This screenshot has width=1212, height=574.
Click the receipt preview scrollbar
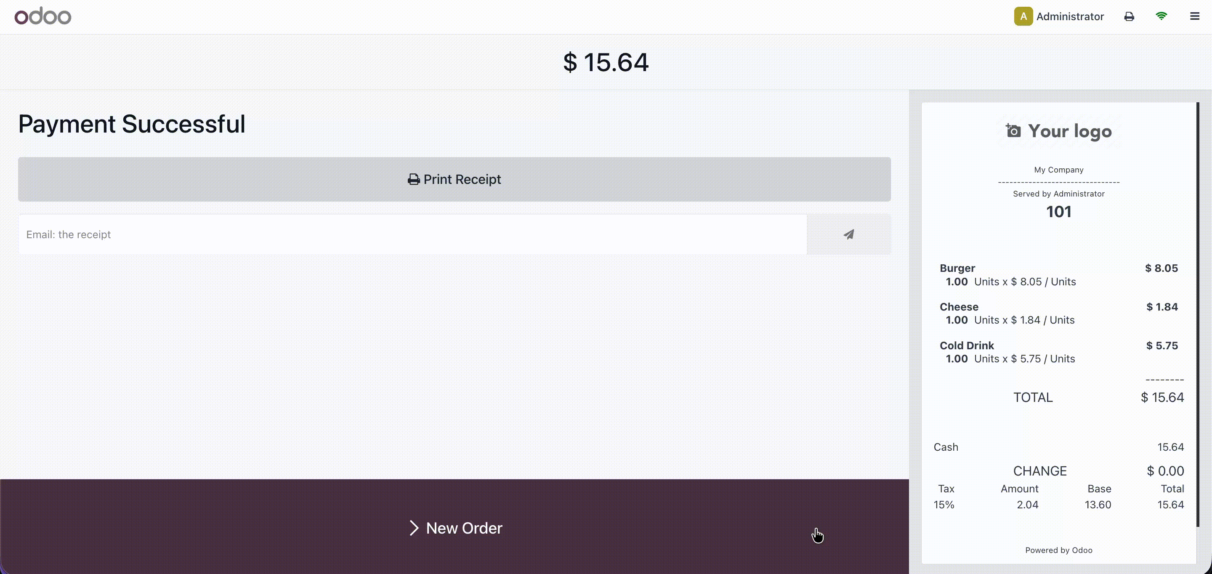click(x=1197, y=314)
